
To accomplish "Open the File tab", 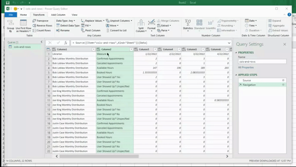I will [11, 15].
